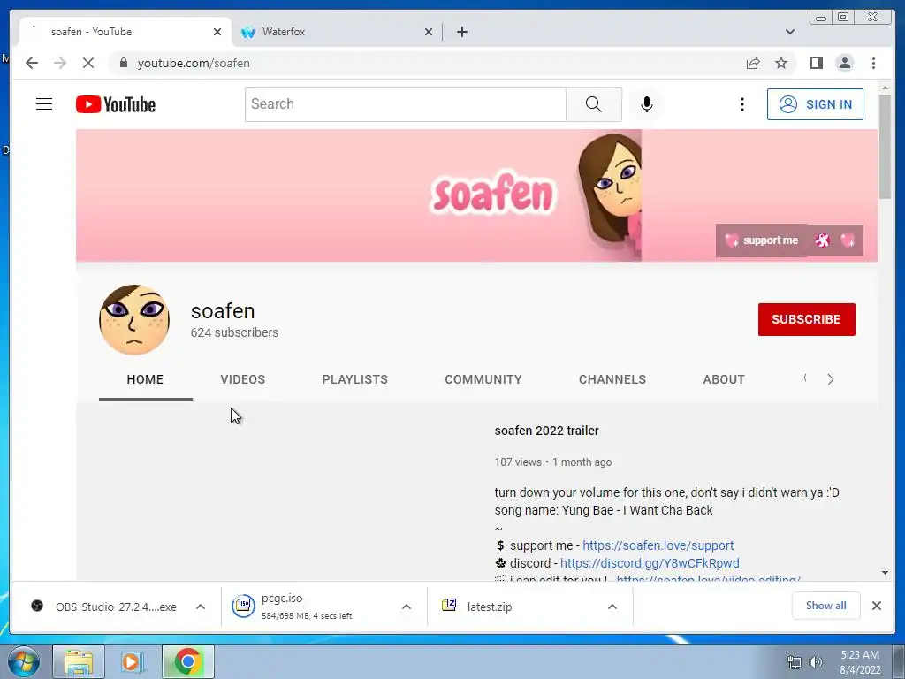Click the soafen channel avatar

click(x=134, y=319)
